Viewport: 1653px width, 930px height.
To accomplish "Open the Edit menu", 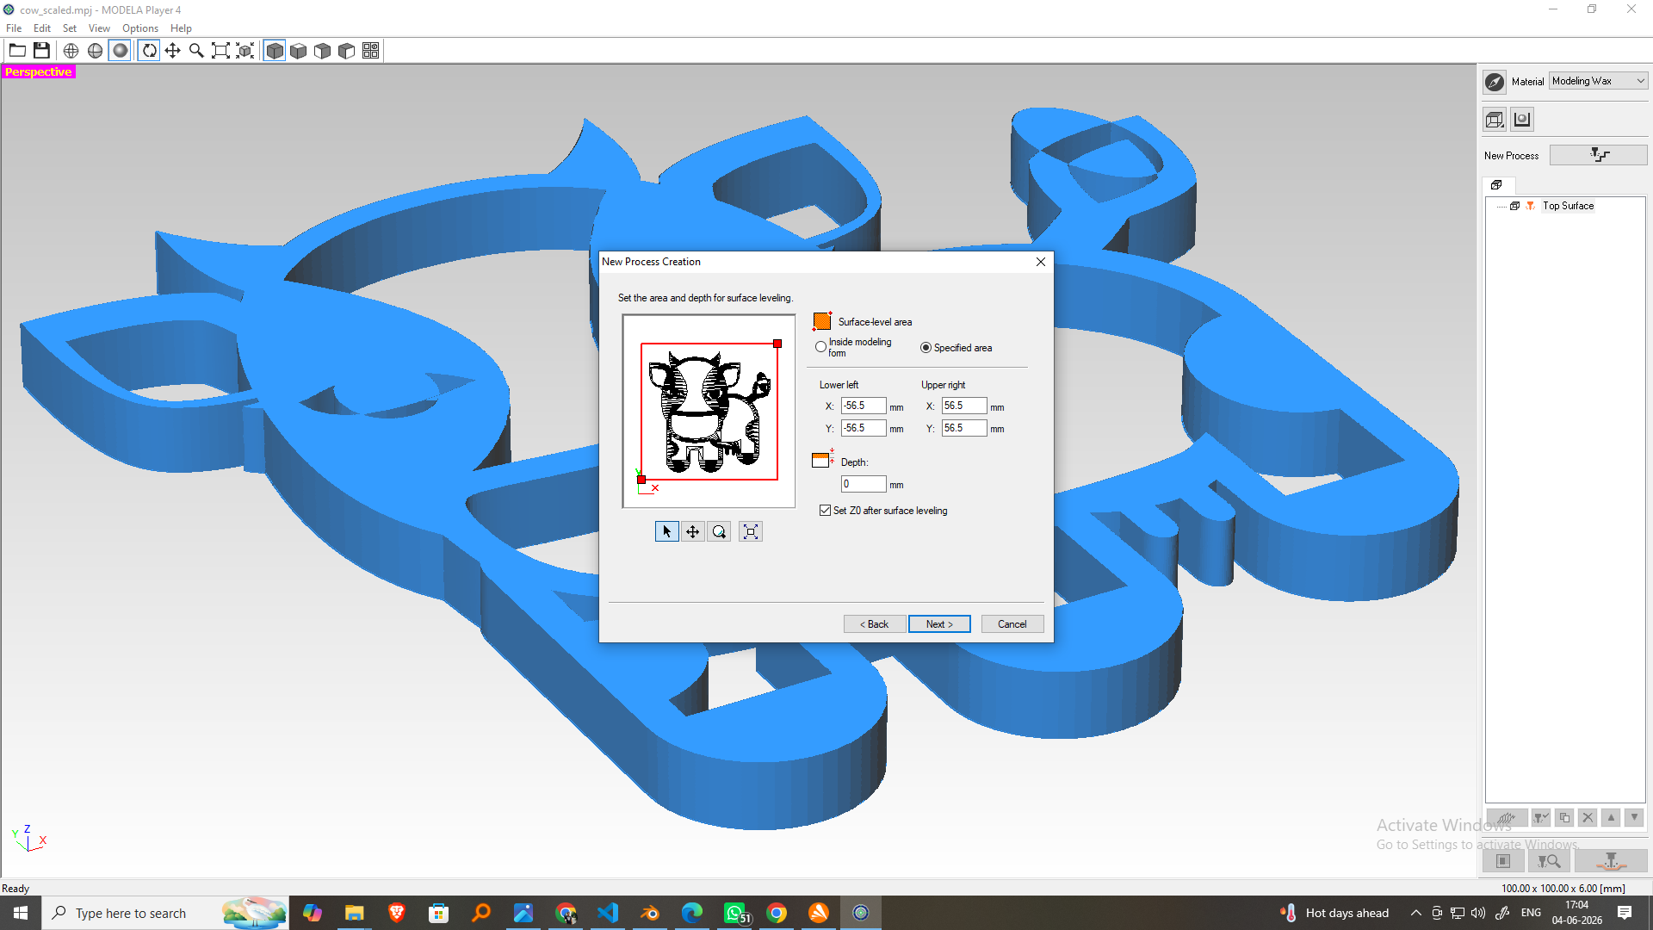I will (x=42, y=28).
